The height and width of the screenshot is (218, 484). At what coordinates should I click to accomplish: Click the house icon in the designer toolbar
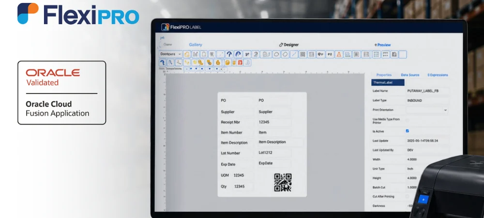pyautogui.click(x=187, y=54)
